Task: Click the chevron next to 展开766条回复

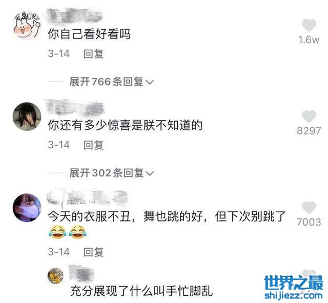Action: 150,82
